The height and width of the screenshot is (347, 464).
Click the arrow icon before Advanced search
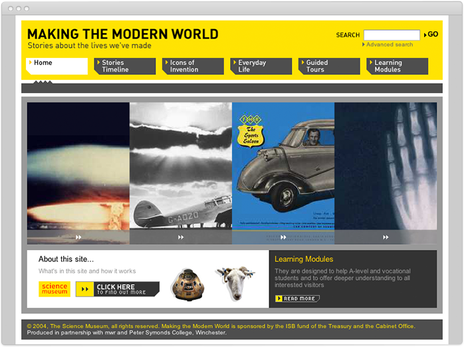point(364,45)
